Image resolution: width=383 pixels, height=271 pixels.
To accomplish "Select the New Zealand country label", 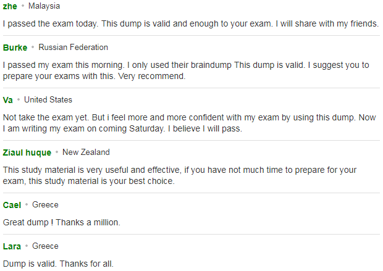I will 86,152.
